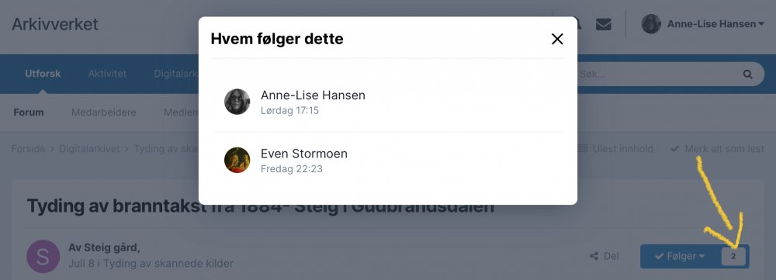Open the Medarbeidere submenu item

[103, 112]
